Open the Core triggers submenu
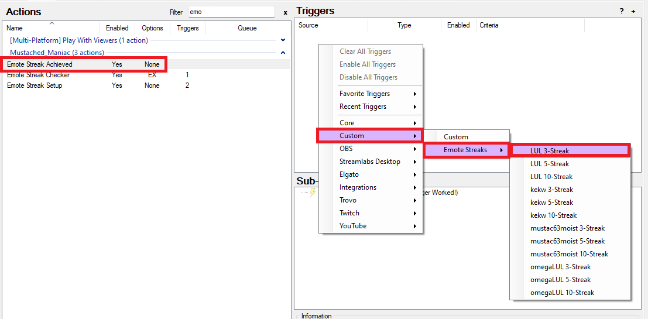This screenshot has height=319, width=648. [x=371, y=123]
